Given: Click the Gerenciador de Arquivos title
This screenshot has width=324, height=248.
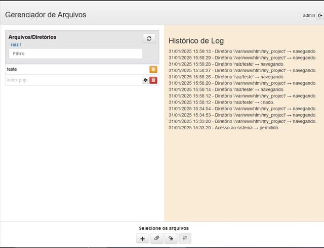Looking at the screenshot, I should (x=46, y=15).
